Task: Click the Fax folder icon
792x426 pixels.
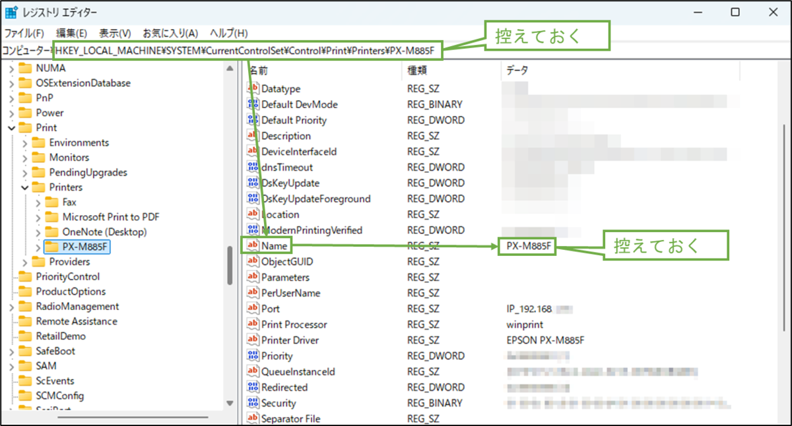Action: tap(51, 202)
